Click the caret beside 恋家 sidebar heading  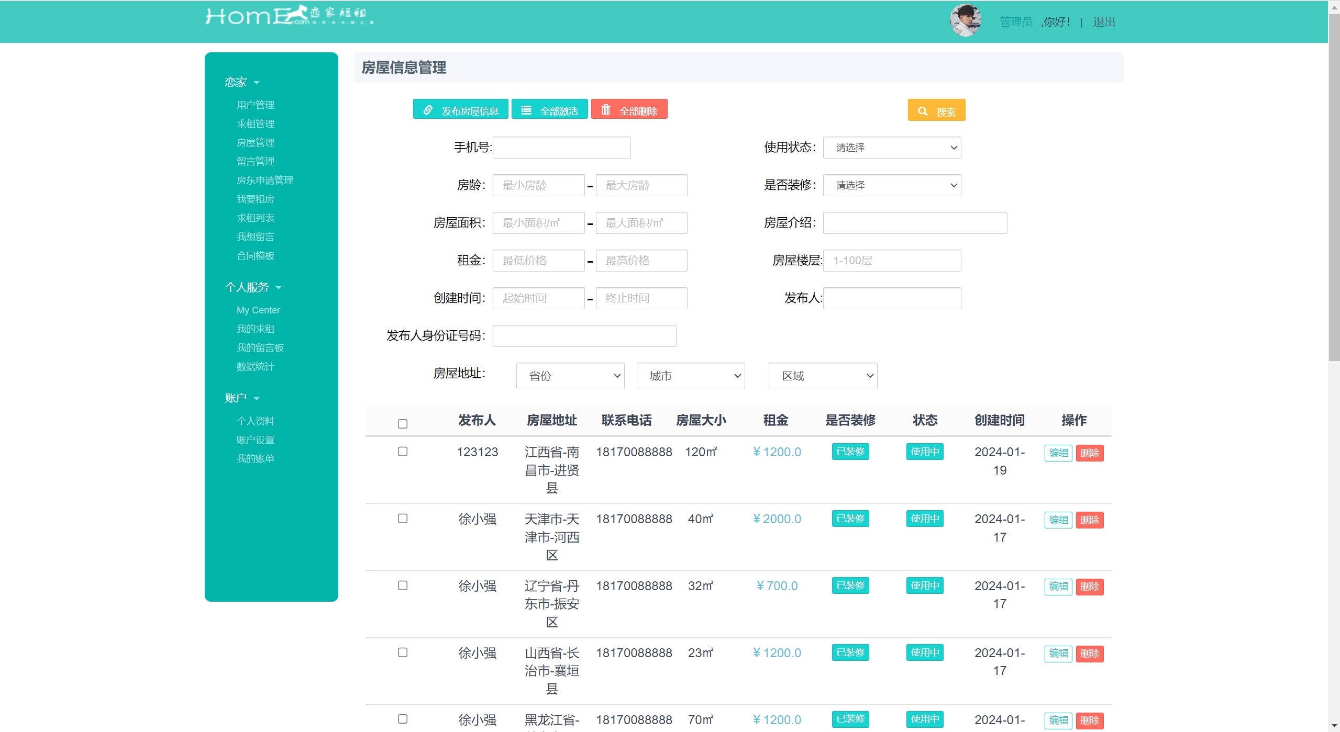click(x=257, y=83)
